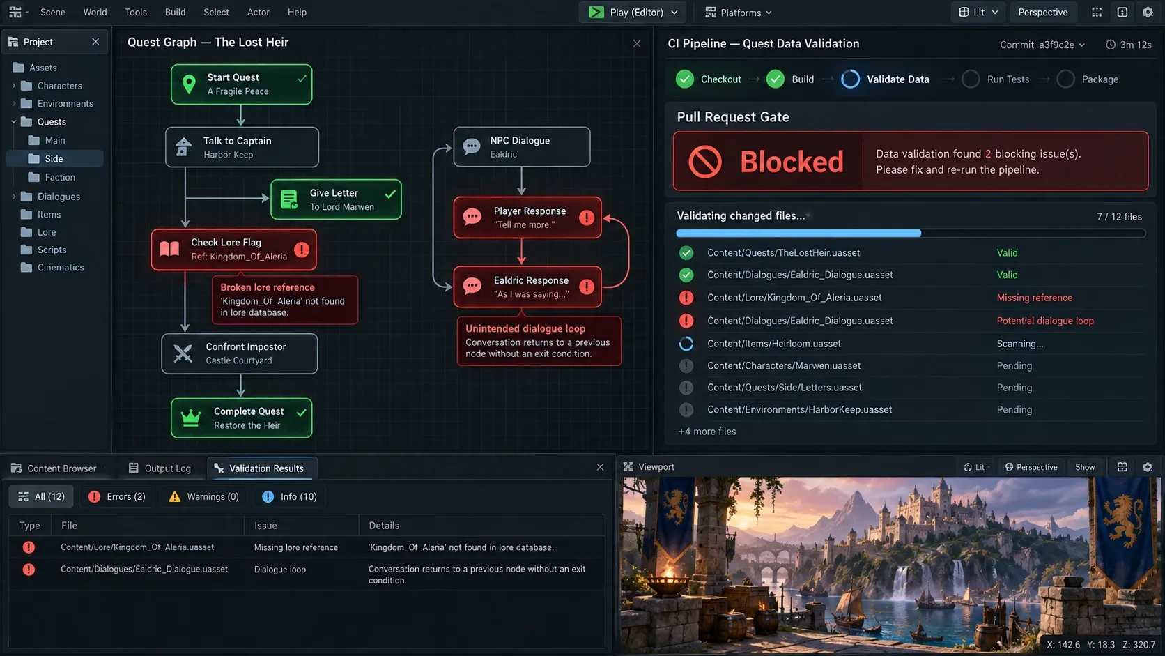Expand the Dialogues folder
Viewport: 1165px width, 656px height.
click(14, 197)
